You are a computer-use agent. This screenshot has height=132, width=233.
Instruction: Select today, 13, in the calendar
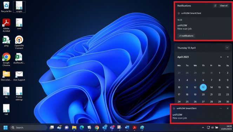203,87
